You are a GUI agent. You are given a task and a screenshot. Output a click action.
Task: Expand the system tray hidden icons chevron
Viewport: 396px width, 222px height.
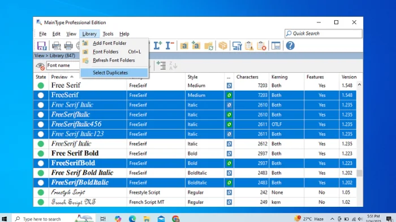(x=332, y=219)
